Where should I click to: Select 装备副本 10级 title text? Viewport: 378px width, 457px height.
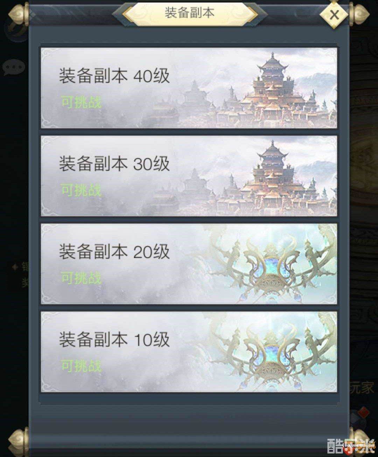click(x=114, y=340)
